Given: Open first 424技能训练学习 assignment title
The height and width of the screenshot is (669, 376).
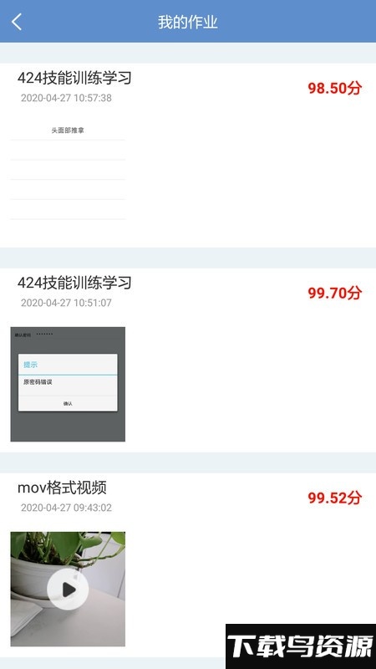Looking at the screenshot, I should [74, 78].
